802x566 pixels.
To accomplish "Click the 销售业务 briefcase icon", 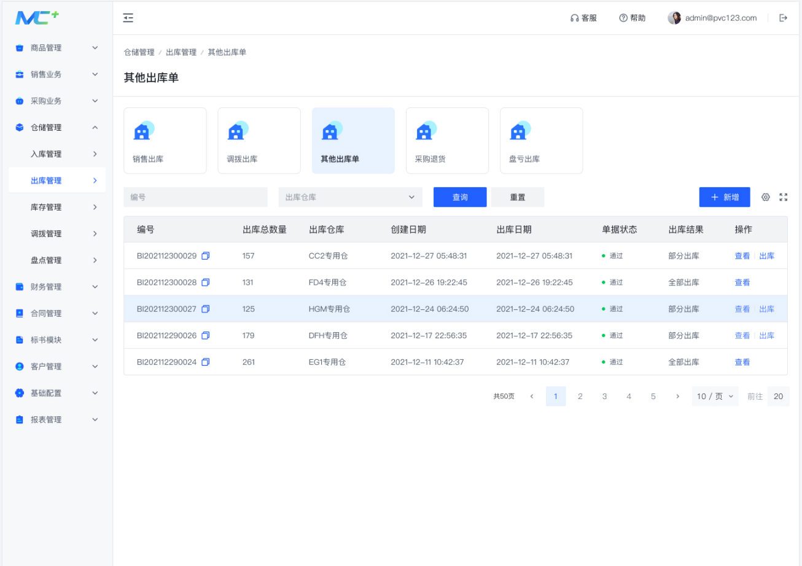I will pyautogui.click(x=20, y=74).
